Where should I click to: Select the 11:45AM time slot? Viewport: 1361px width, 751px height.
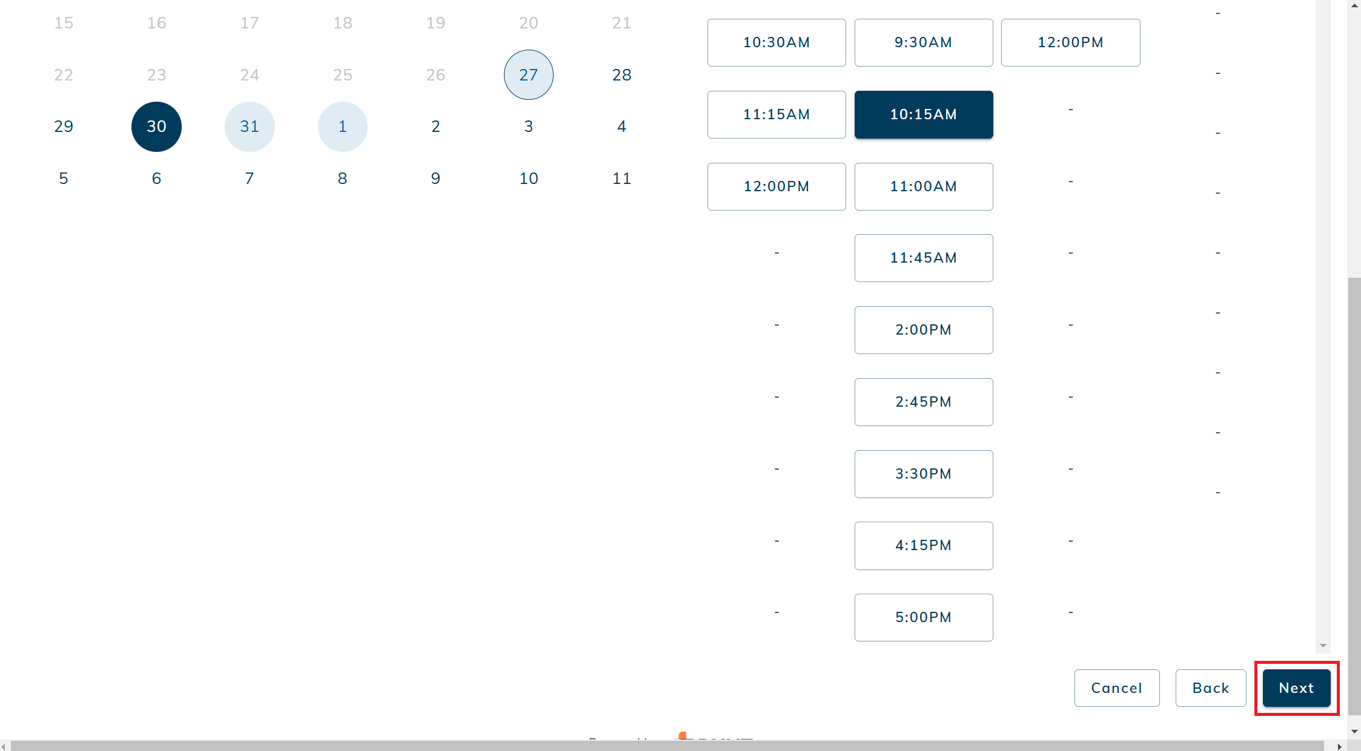[x=924, y=258]
